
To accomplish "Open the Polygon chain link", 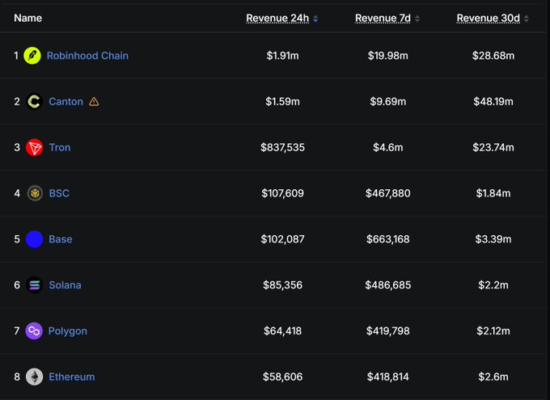I will pyautogui.click(x=68, y=331).
